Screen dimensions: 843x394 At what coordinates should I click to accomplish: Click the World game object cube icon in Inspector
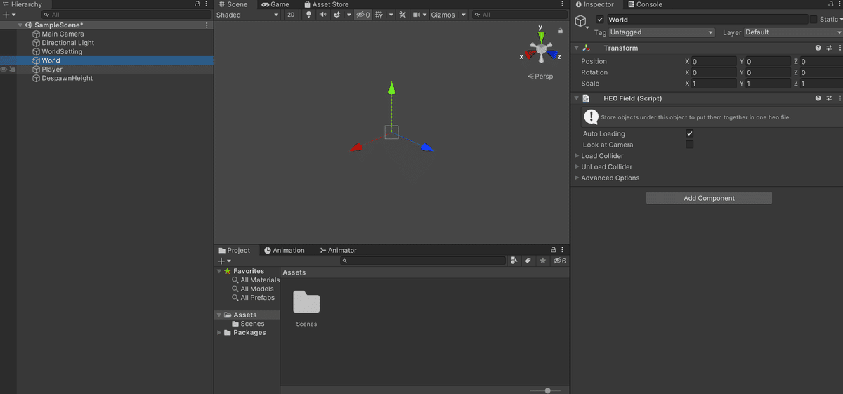point(580,22)
